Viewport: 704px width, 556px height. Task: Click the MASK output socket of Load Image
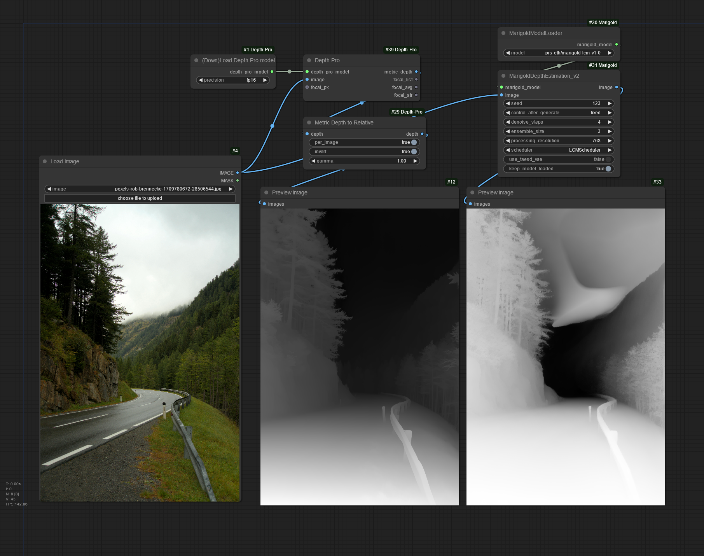(x=238, y=180)
